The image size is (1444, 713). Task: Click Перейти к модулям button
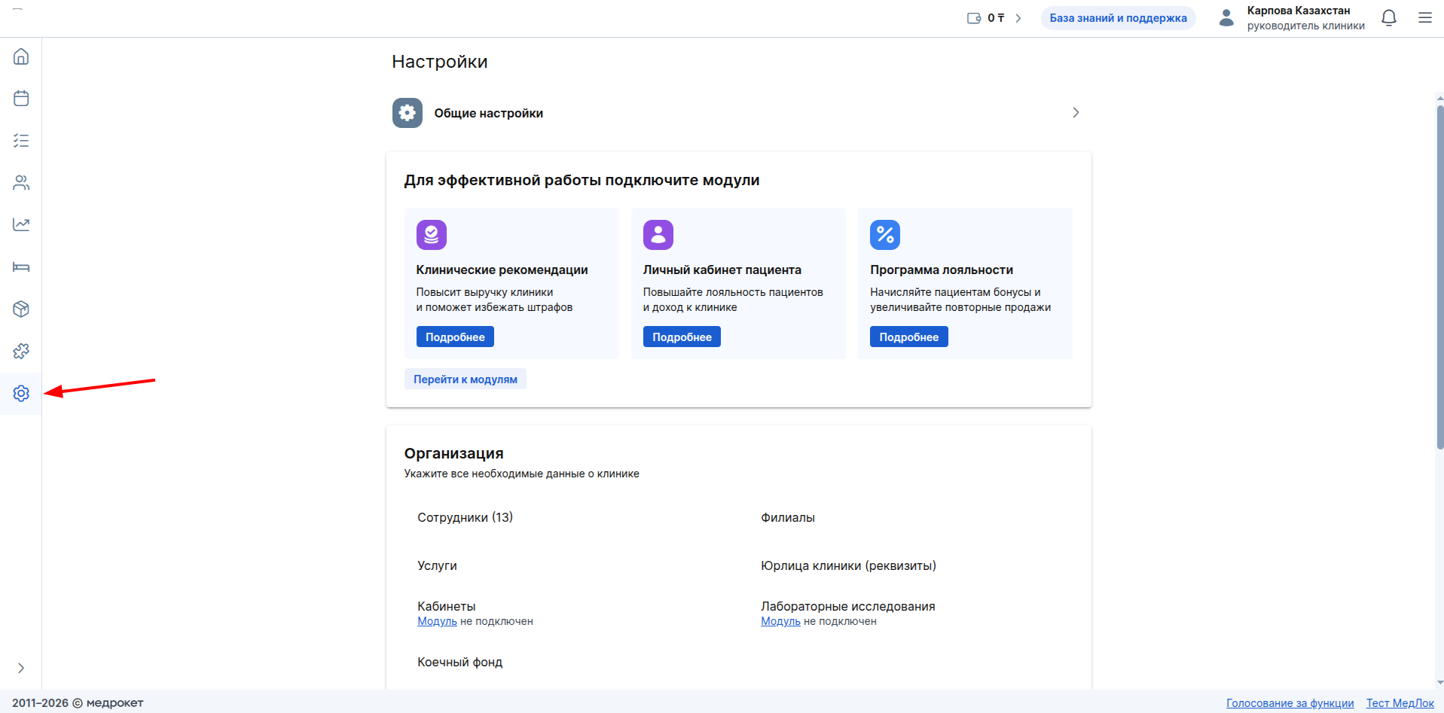pyautogui.click(x=465, y=379)
